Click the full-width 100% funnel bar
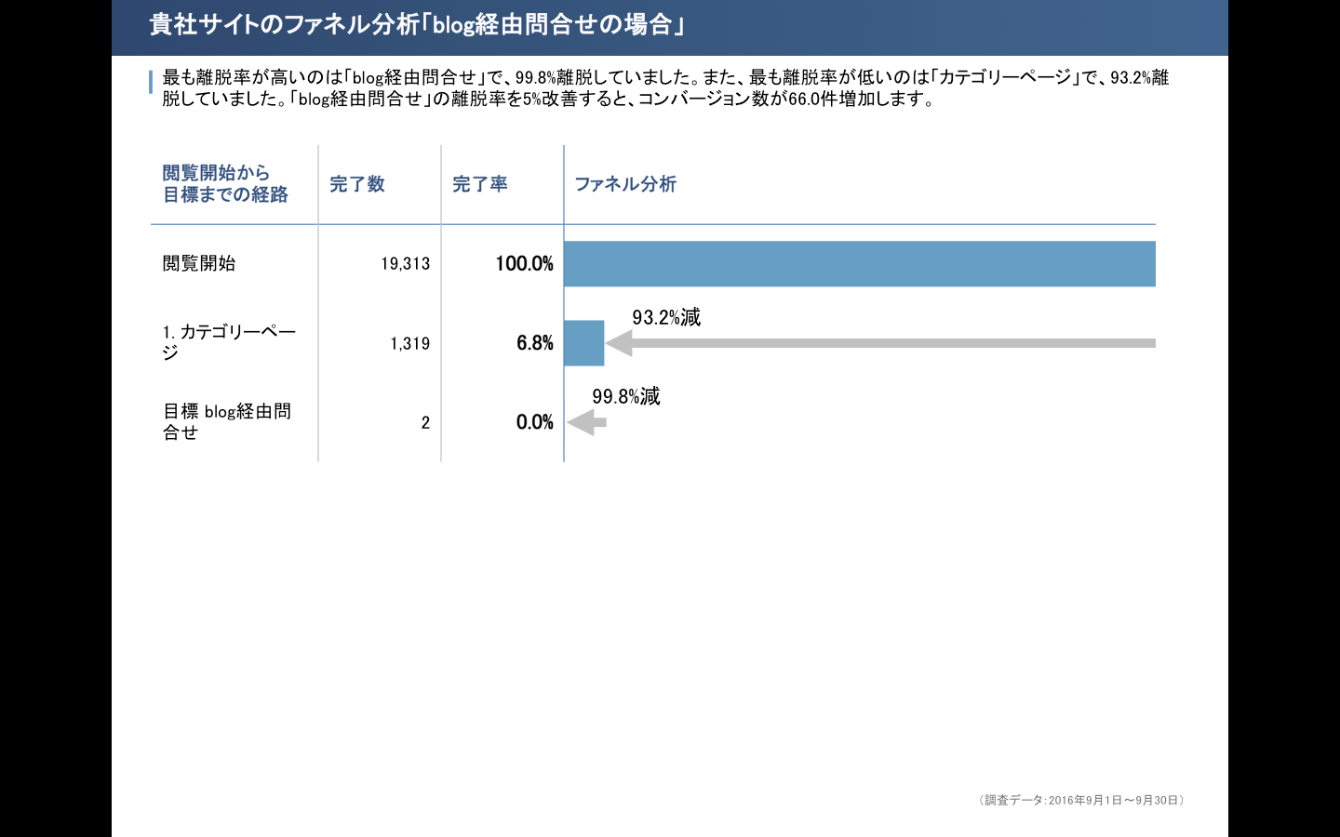The width and height of the screenshot is (1340, 837). click(860, 264)
